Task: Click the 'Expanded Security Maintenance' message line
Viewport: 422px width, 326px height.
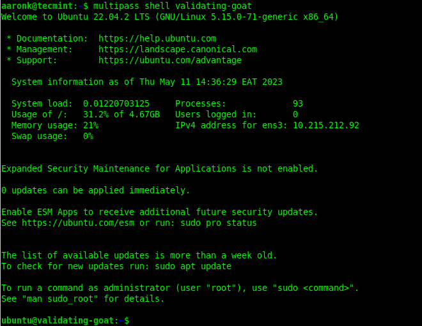Action: pyautogui.click(x=160, y=168)
